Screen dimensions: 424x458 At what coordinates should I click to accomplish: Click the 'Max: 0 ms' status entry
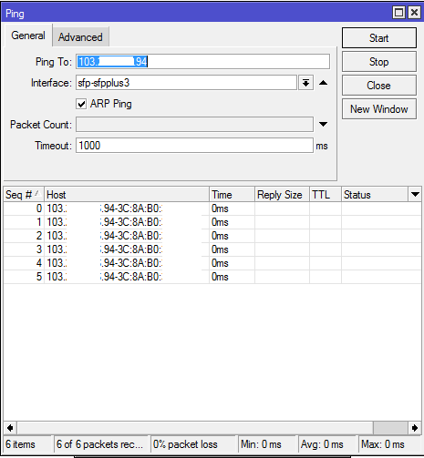[x=390, y=444]
